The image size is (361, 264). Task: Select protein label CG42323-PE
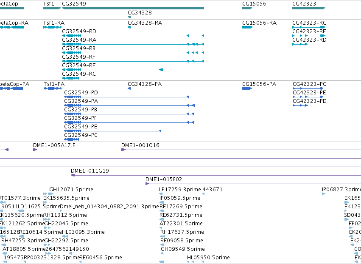pos(309,93)
